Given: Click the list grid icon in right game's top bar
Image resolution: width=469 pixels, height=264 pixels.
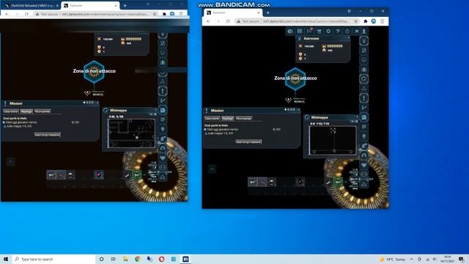Looking at the screenshot, I should [300, 31].
